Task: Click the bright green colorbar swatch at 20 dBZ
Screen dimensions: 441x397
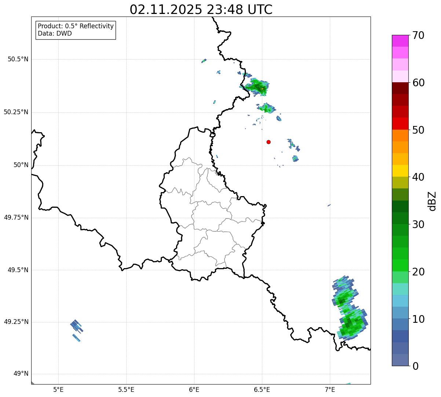Action: (x=400, y=266)
